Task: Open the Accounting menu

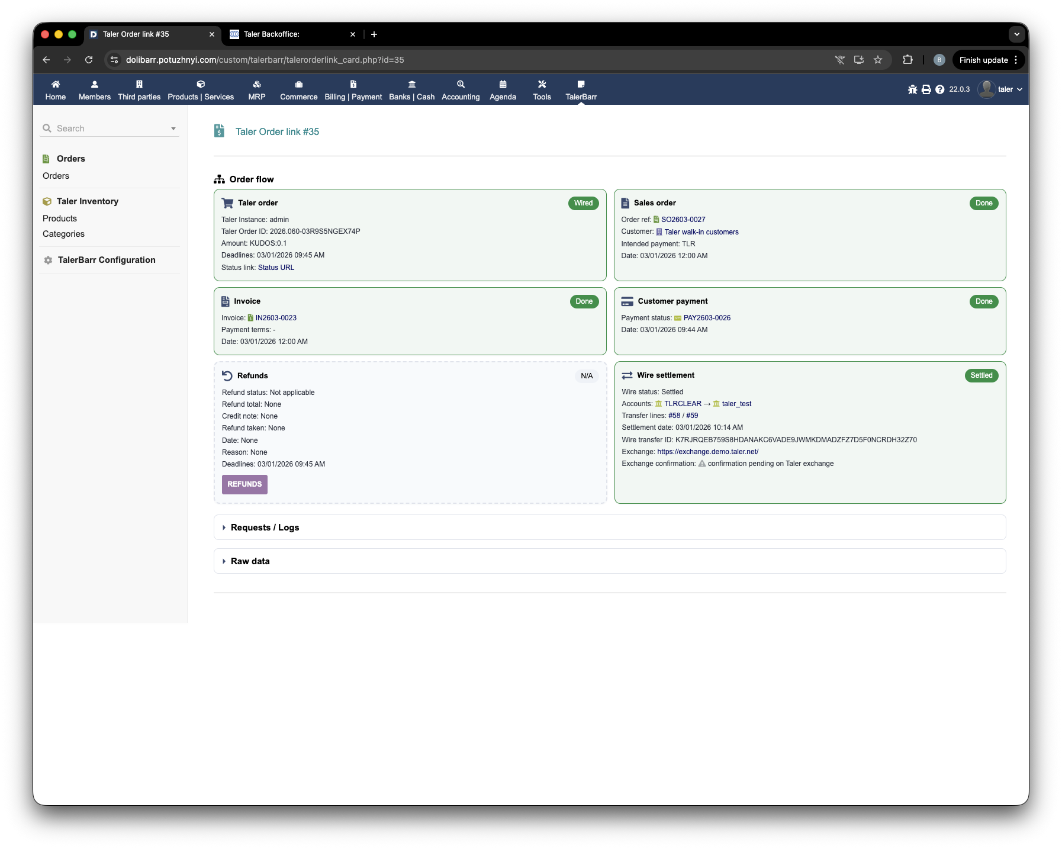Action: point(461,89)
